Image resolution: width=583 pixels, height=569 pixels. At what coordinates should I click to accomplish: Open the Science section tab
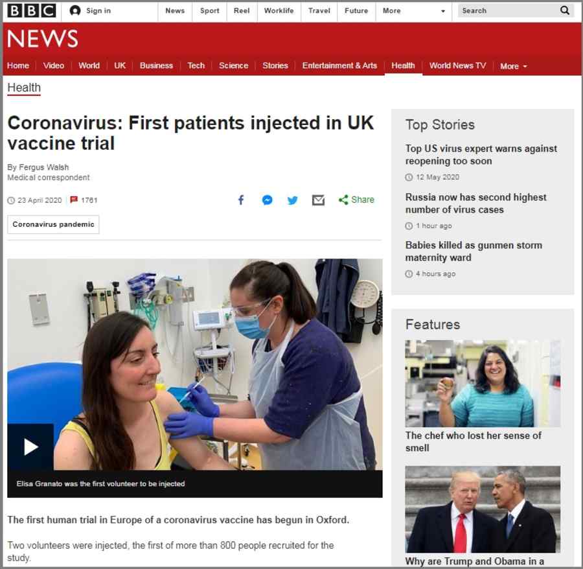(x=233, y=65)
